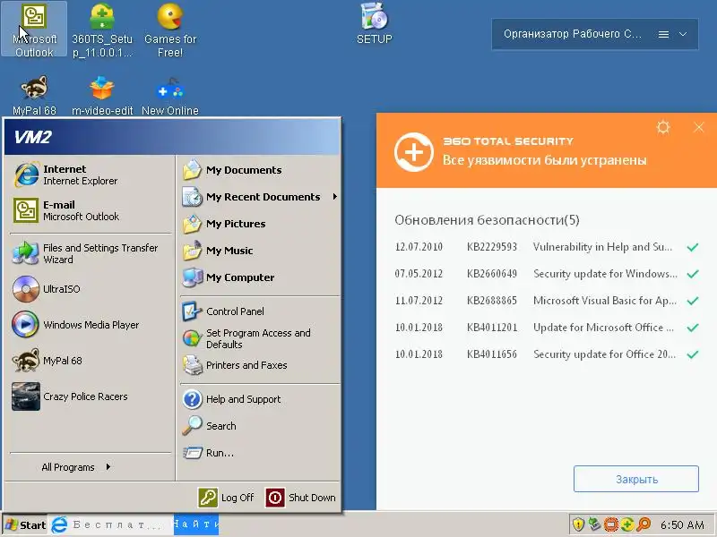
Task: Click the 6:50 AM clock
Action: point(682,525)
